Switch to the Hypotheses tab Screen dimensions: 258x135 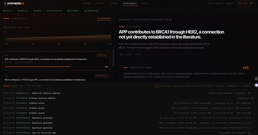130,4
